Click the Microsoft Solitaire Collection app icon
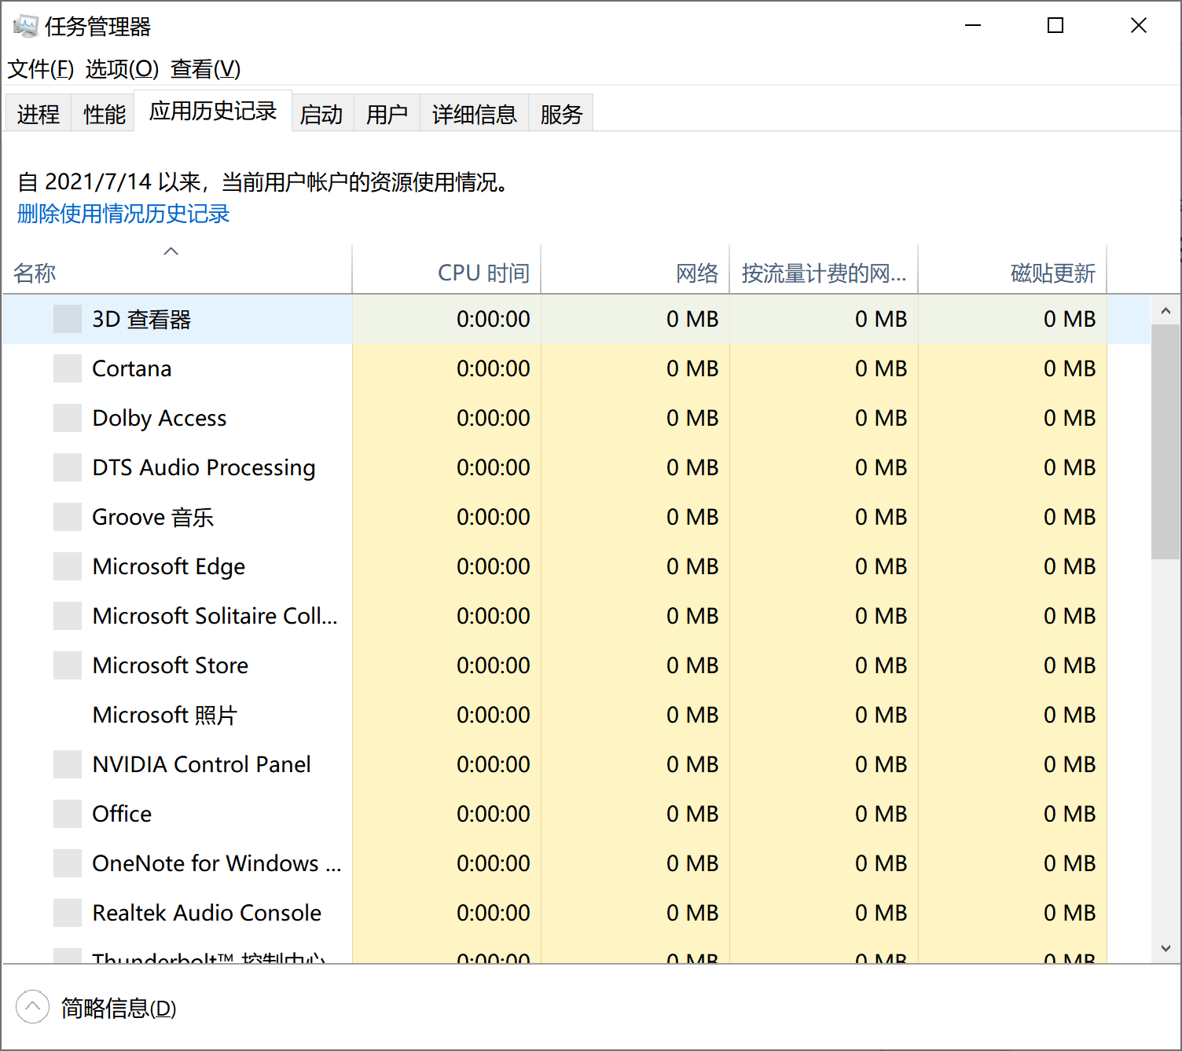 click(x=68, y=616)
